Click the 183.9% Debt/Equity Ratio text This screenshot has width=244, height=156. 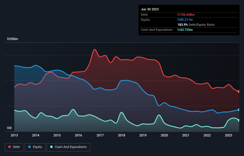coord(196,25)
